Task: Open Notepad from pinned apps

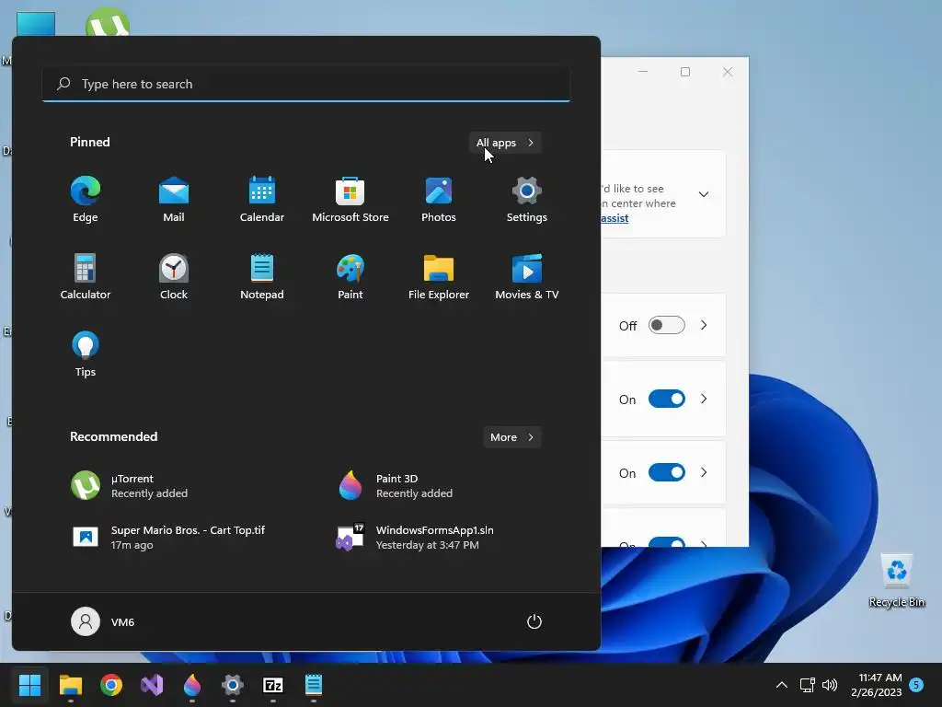Action: [262, 277]
